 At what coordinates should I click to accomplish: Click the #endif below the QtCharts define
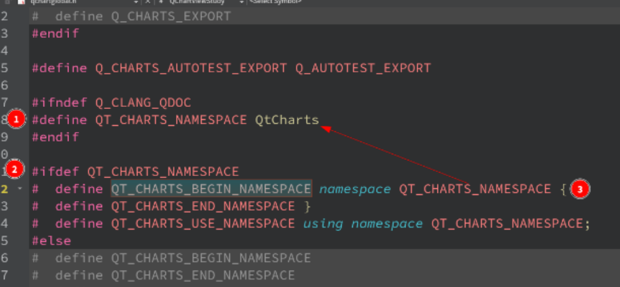coord(56,137)
